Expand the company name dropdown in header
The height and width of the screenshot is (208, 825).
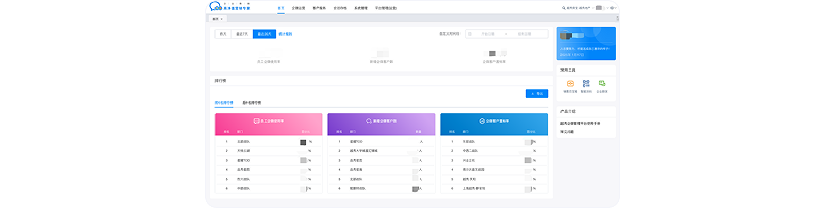pos(593,8)
